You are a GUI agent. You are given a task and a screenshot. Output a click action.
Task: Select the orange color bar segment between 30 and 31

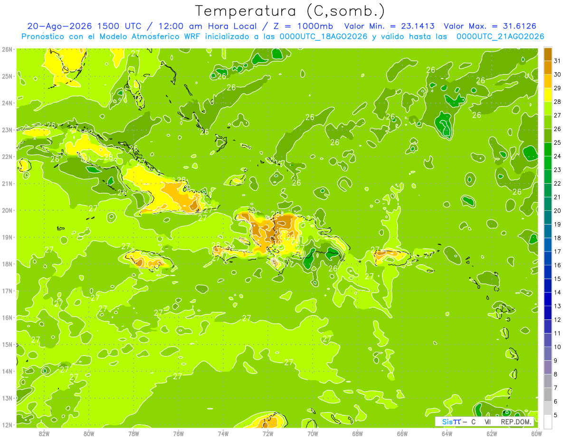tap(548, 67)
